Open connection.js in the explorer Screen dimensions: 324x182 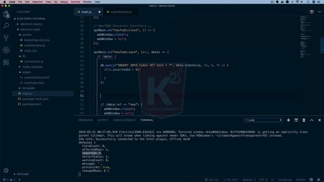pyautogui.click(x=33, y=62)
